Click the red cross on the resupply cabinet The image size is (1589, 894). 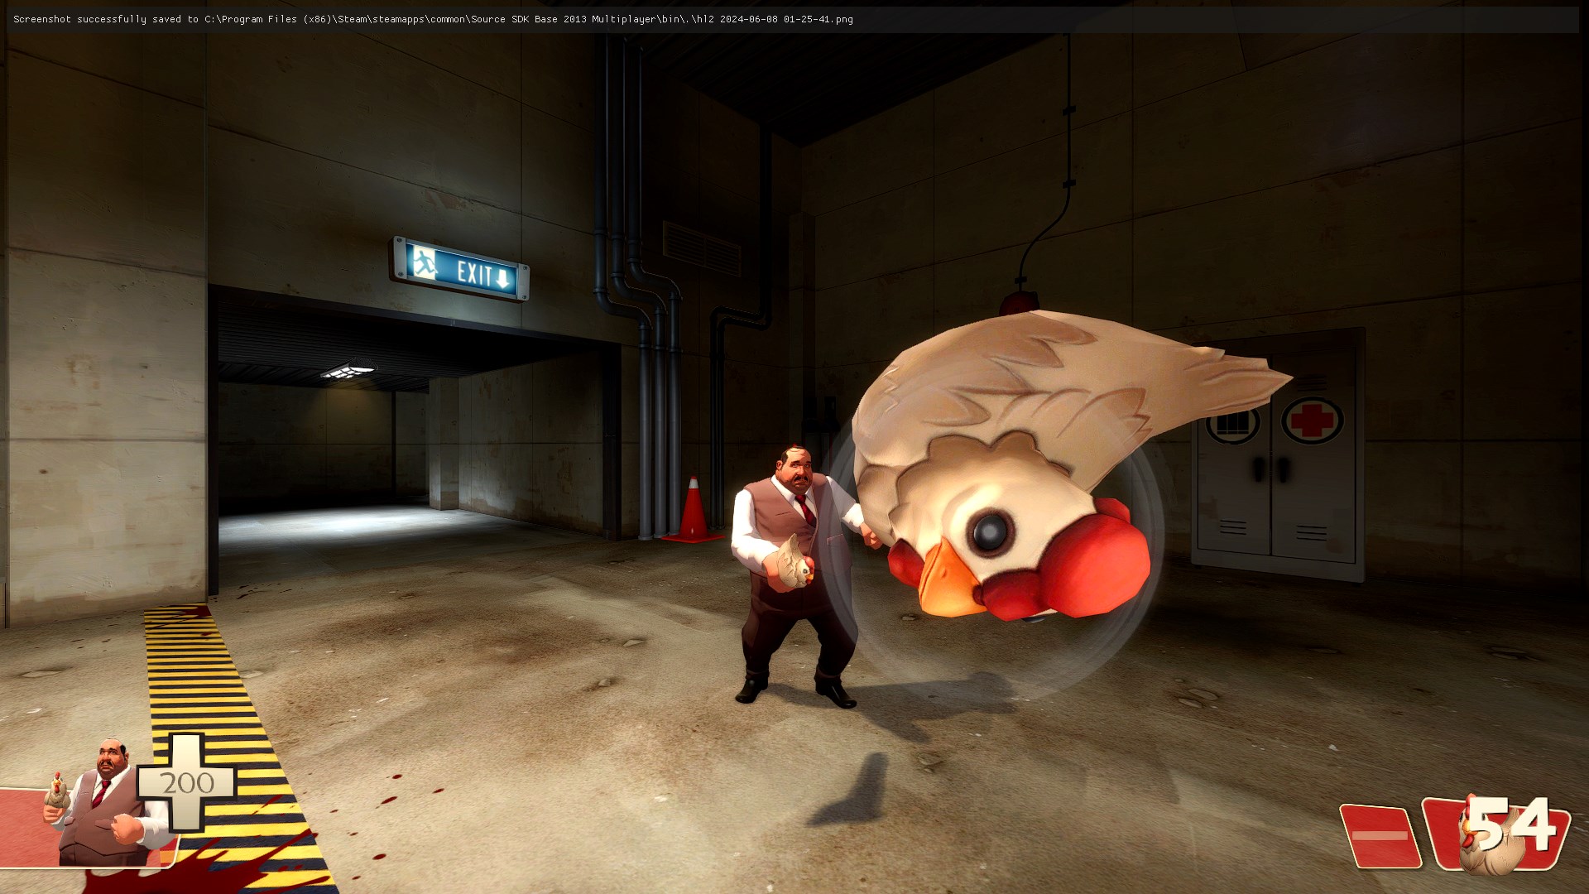tap(1313, 420)
